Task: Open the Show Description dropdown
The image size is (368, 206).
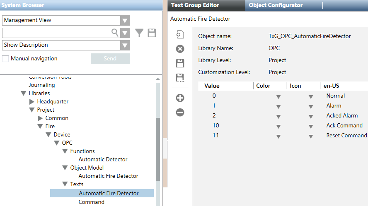Action: [x=125, y=45]
